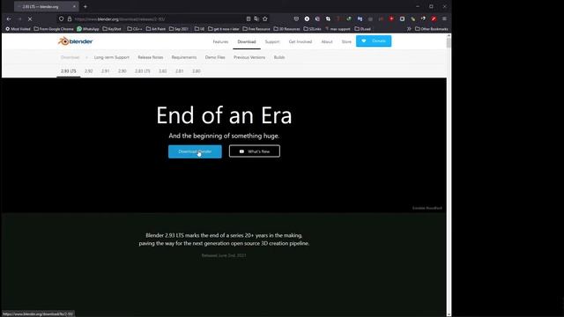
Task: Open the Download menu item
Action: [247, 41]
